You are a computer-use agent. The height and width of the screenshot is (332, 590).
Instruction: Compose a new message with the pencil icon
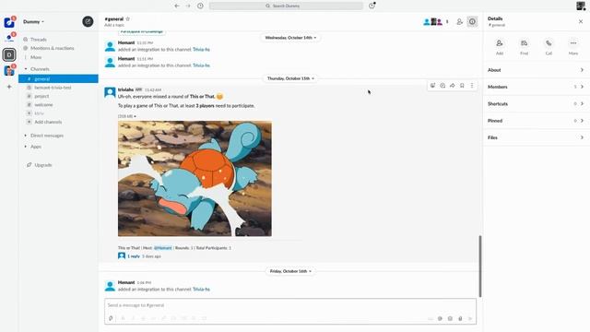coord(88,21)
